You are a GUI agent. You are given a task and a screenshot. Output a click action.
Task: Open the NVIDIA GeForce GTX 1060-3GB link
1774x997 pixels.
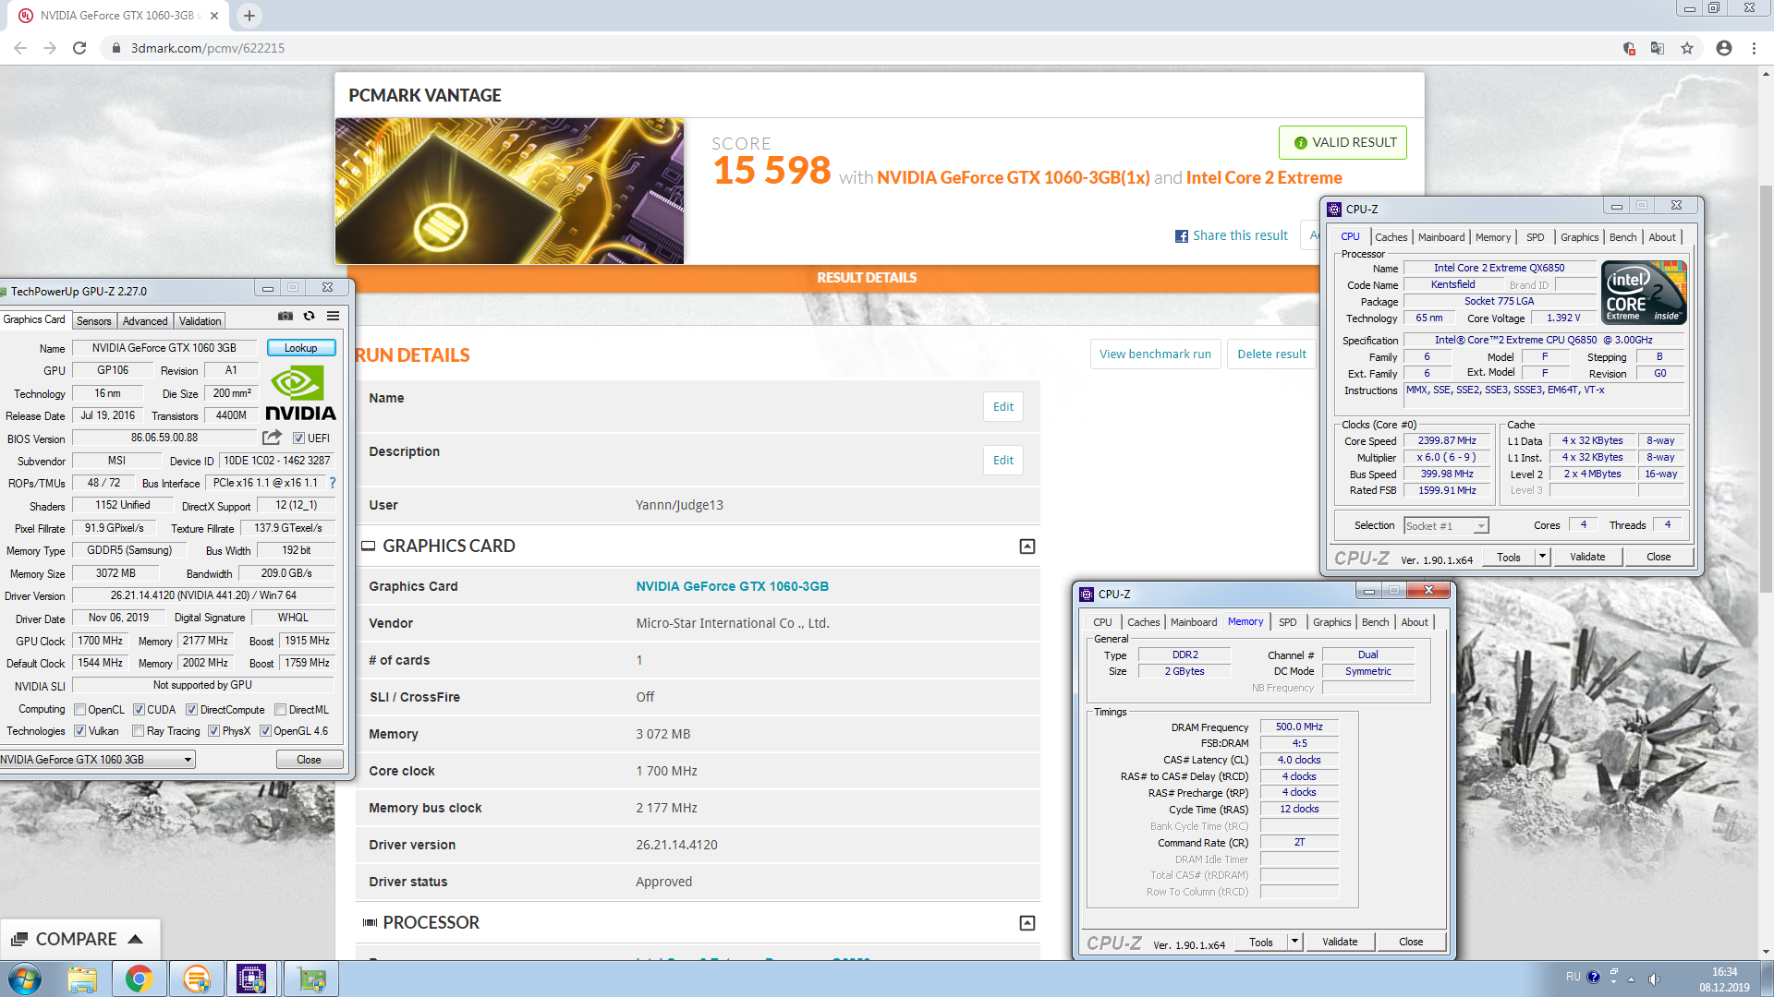732,586
